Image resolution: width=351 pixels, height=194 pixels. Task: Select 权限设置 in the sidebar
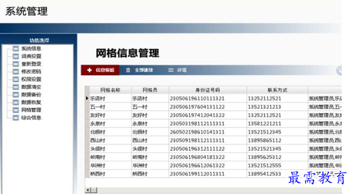31,79
